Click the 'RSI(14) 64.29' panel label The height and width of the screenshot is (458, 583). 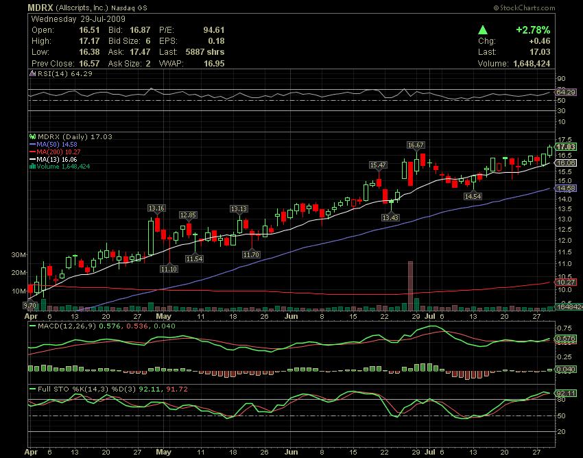tap(65, 73)
